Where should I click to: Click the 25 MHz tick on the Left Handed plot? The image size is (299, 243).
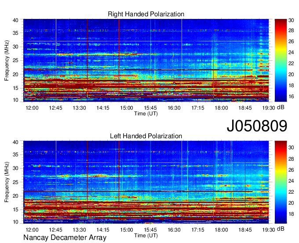tap(15, 182)
